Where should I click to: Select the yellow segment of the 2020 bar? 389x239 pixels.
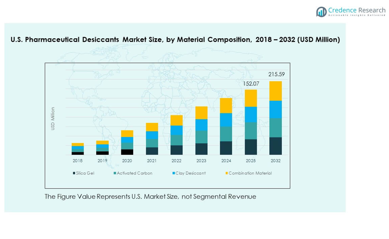click(x=127, y=133)
